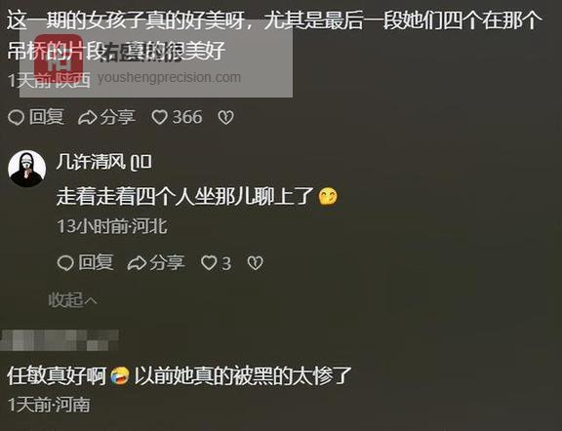Click the red watermark logo
The width and height of the screenshot is (562, 431).
point(59,57)
